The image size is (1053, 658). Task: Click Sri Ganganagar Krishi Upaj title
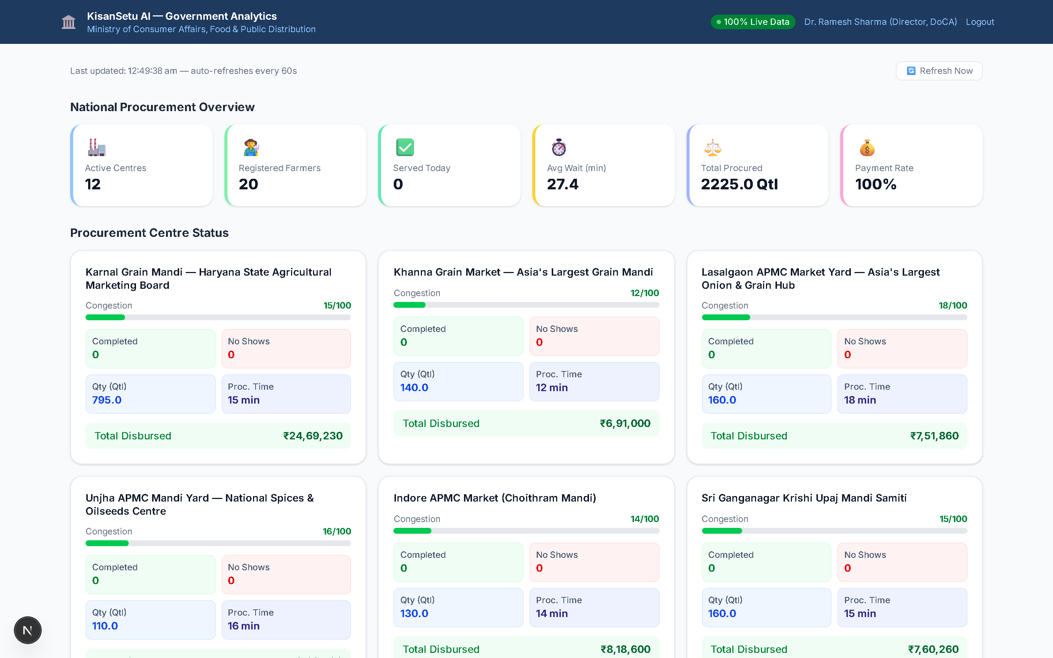(x=804, y=498)
